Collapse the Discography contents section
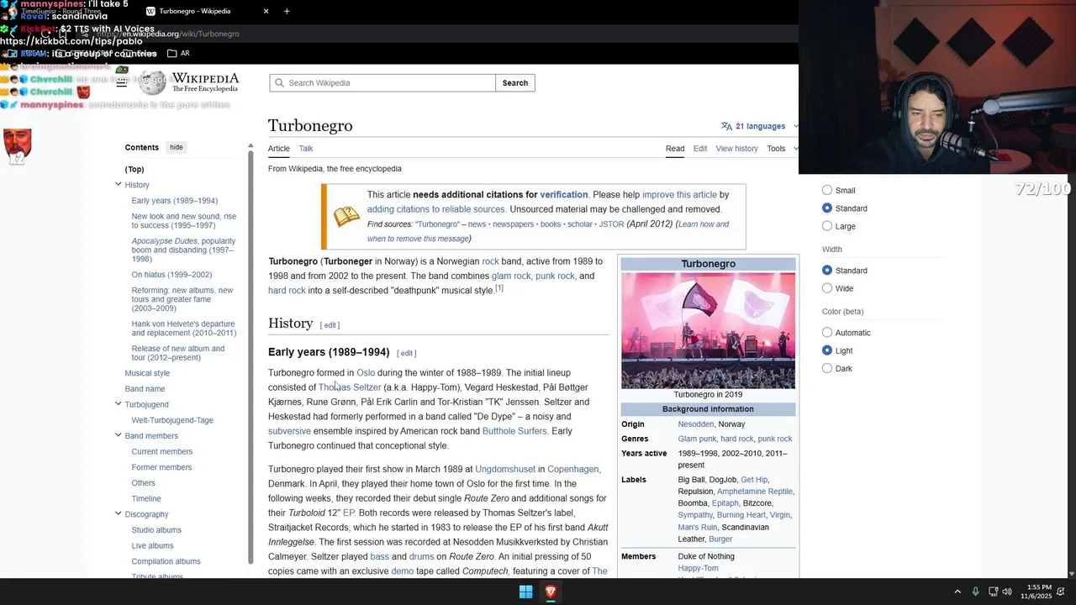This screenshot has height=605, width=1076. click(x=118, y=513)
